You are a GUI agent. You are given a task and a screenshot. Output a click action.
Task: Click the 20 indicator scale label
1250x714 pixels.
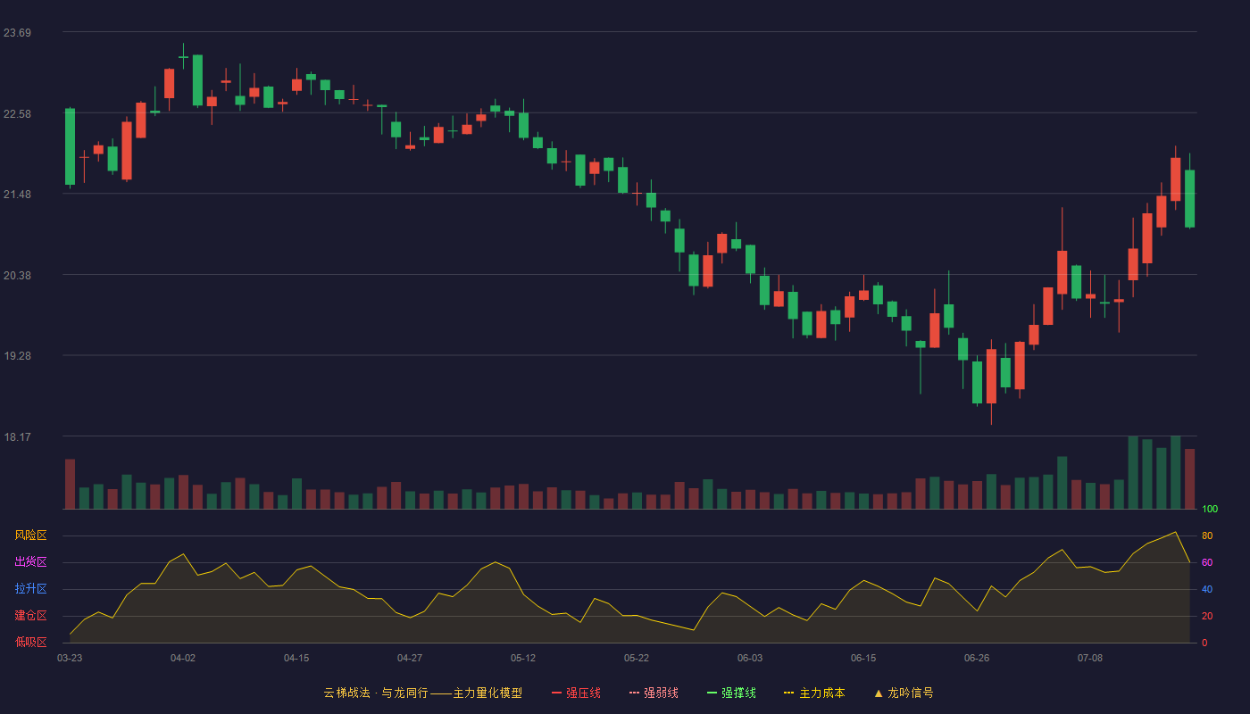[x=1207, y=616]
